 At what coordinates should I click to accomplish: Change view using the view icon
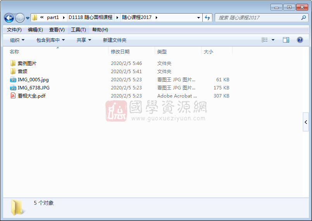(264, 40)
